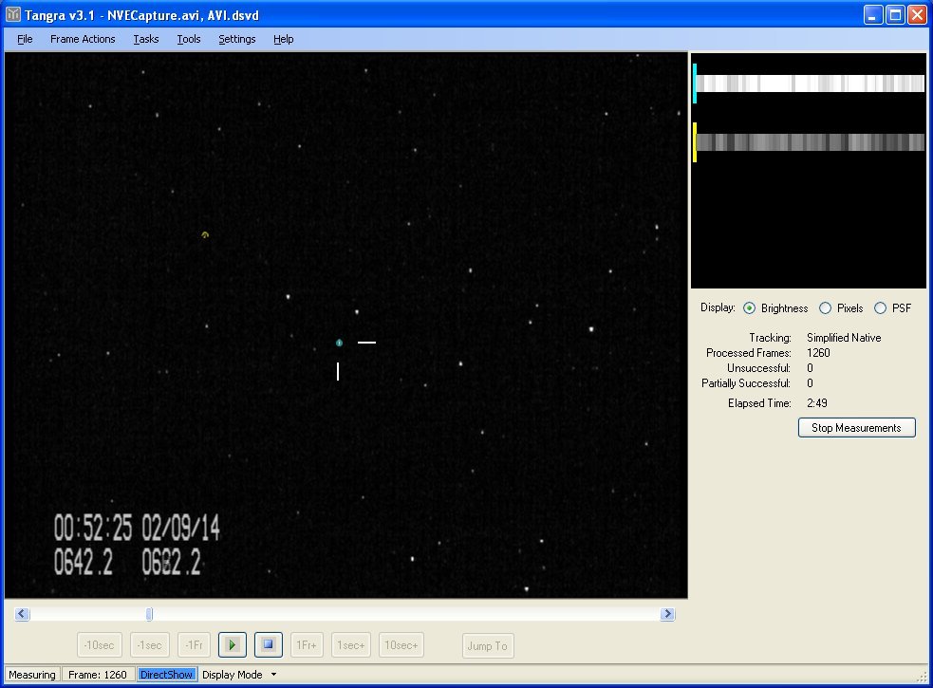Click the right scrollbar arrow

pyautogui.click(x=667, y=614)
